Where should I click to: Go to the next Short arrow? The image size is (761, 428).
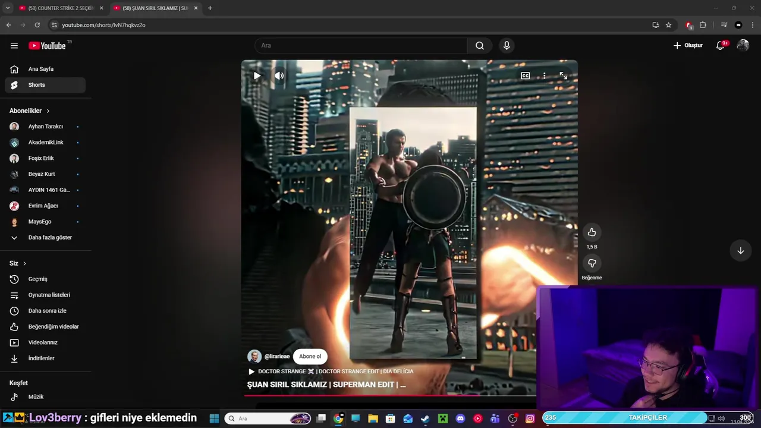[741, 251]
